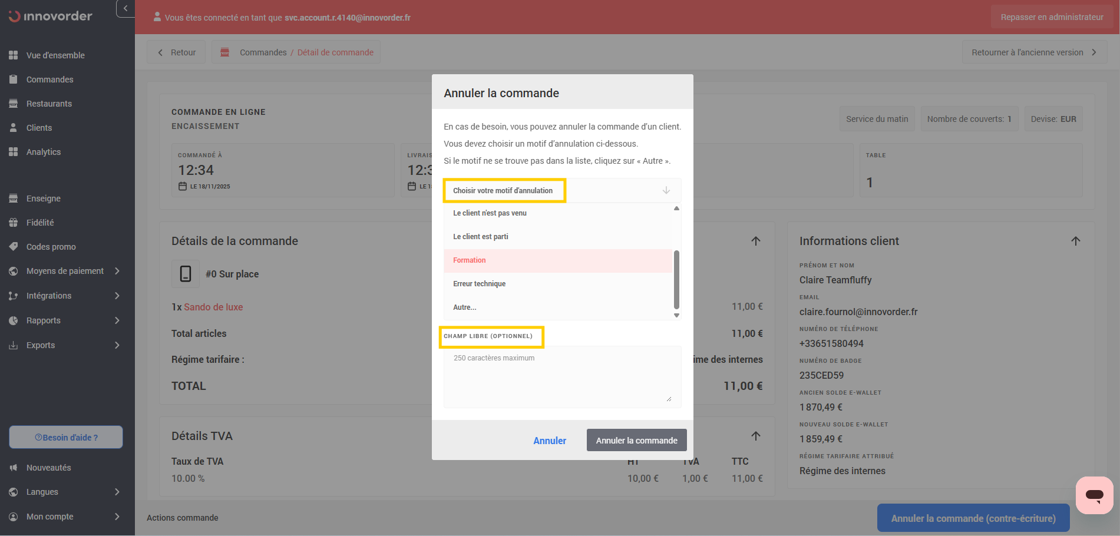Click the Analytics icon in the sidebar
This screenshot has width=1120, height=536.
pyautogui.click(x=14, y=152)
